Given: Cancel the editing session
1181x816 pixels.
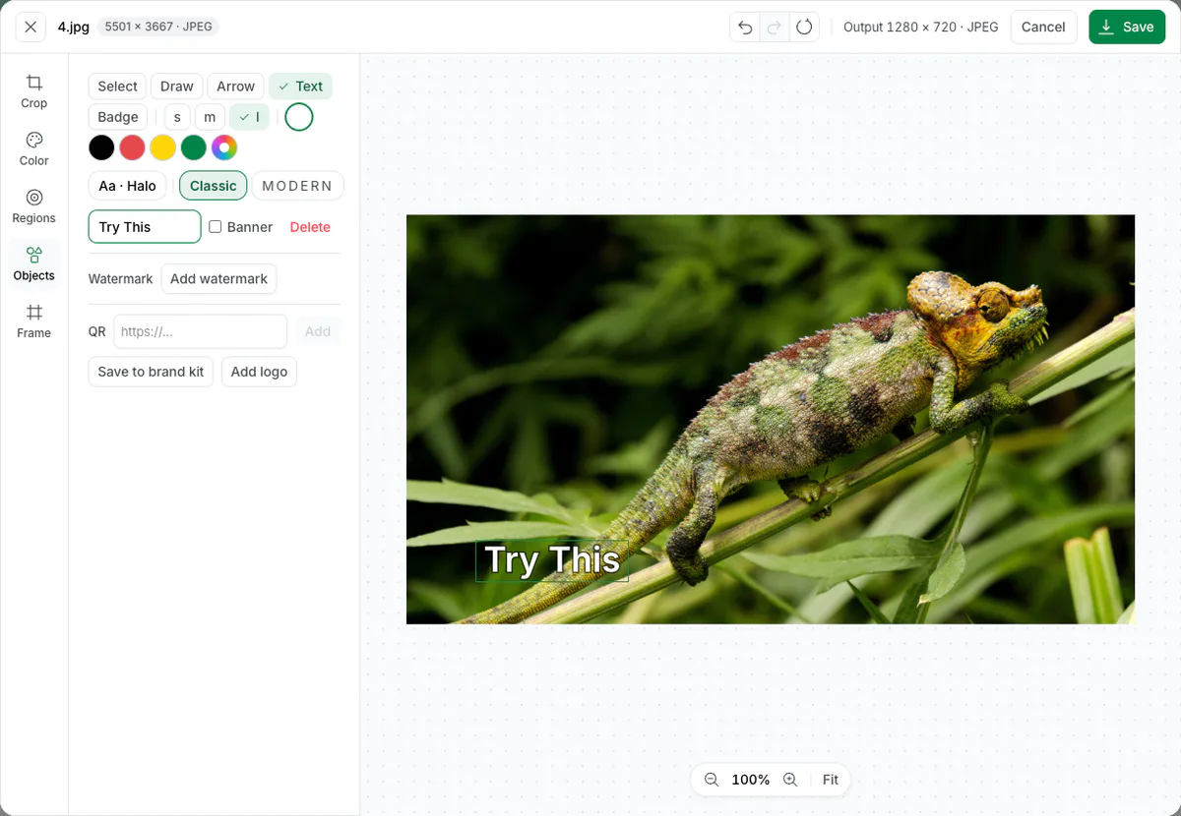Looking at the screenshot, I should click(1043, 27).
